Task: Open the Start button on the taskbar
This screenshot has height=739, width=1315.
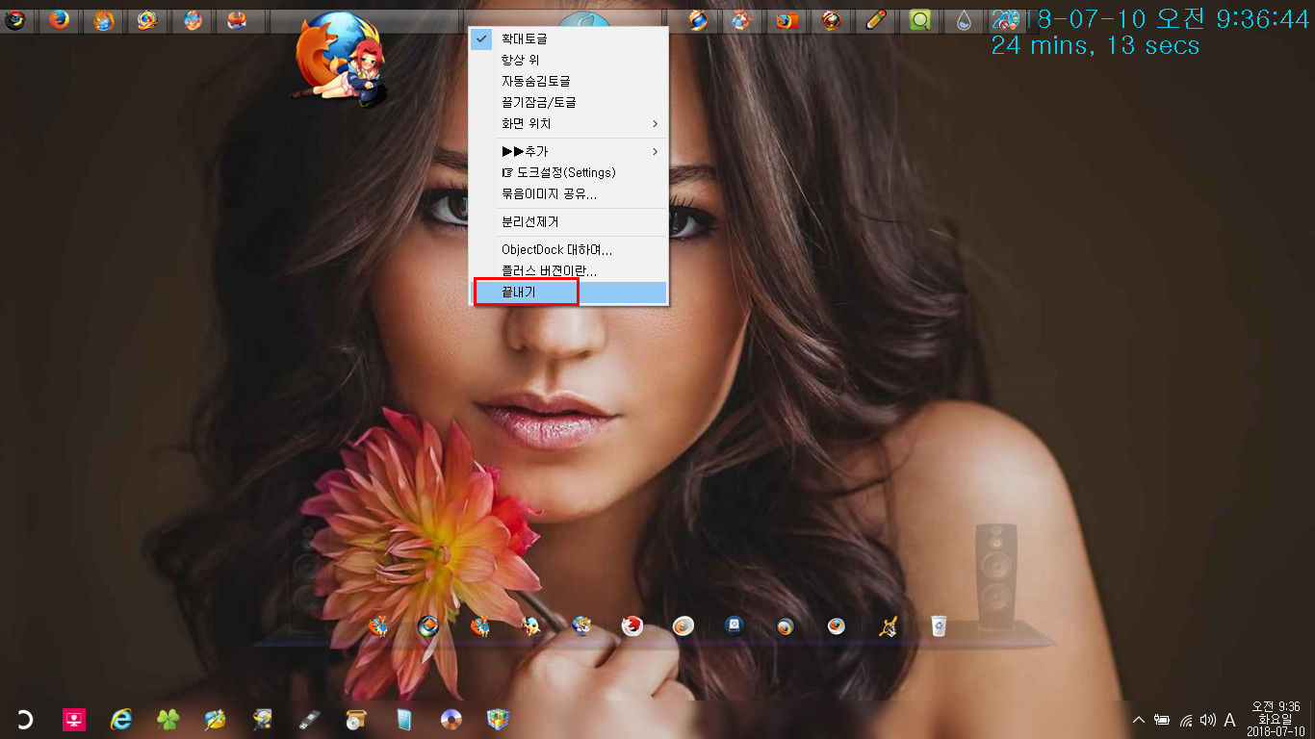Action: 25,719
